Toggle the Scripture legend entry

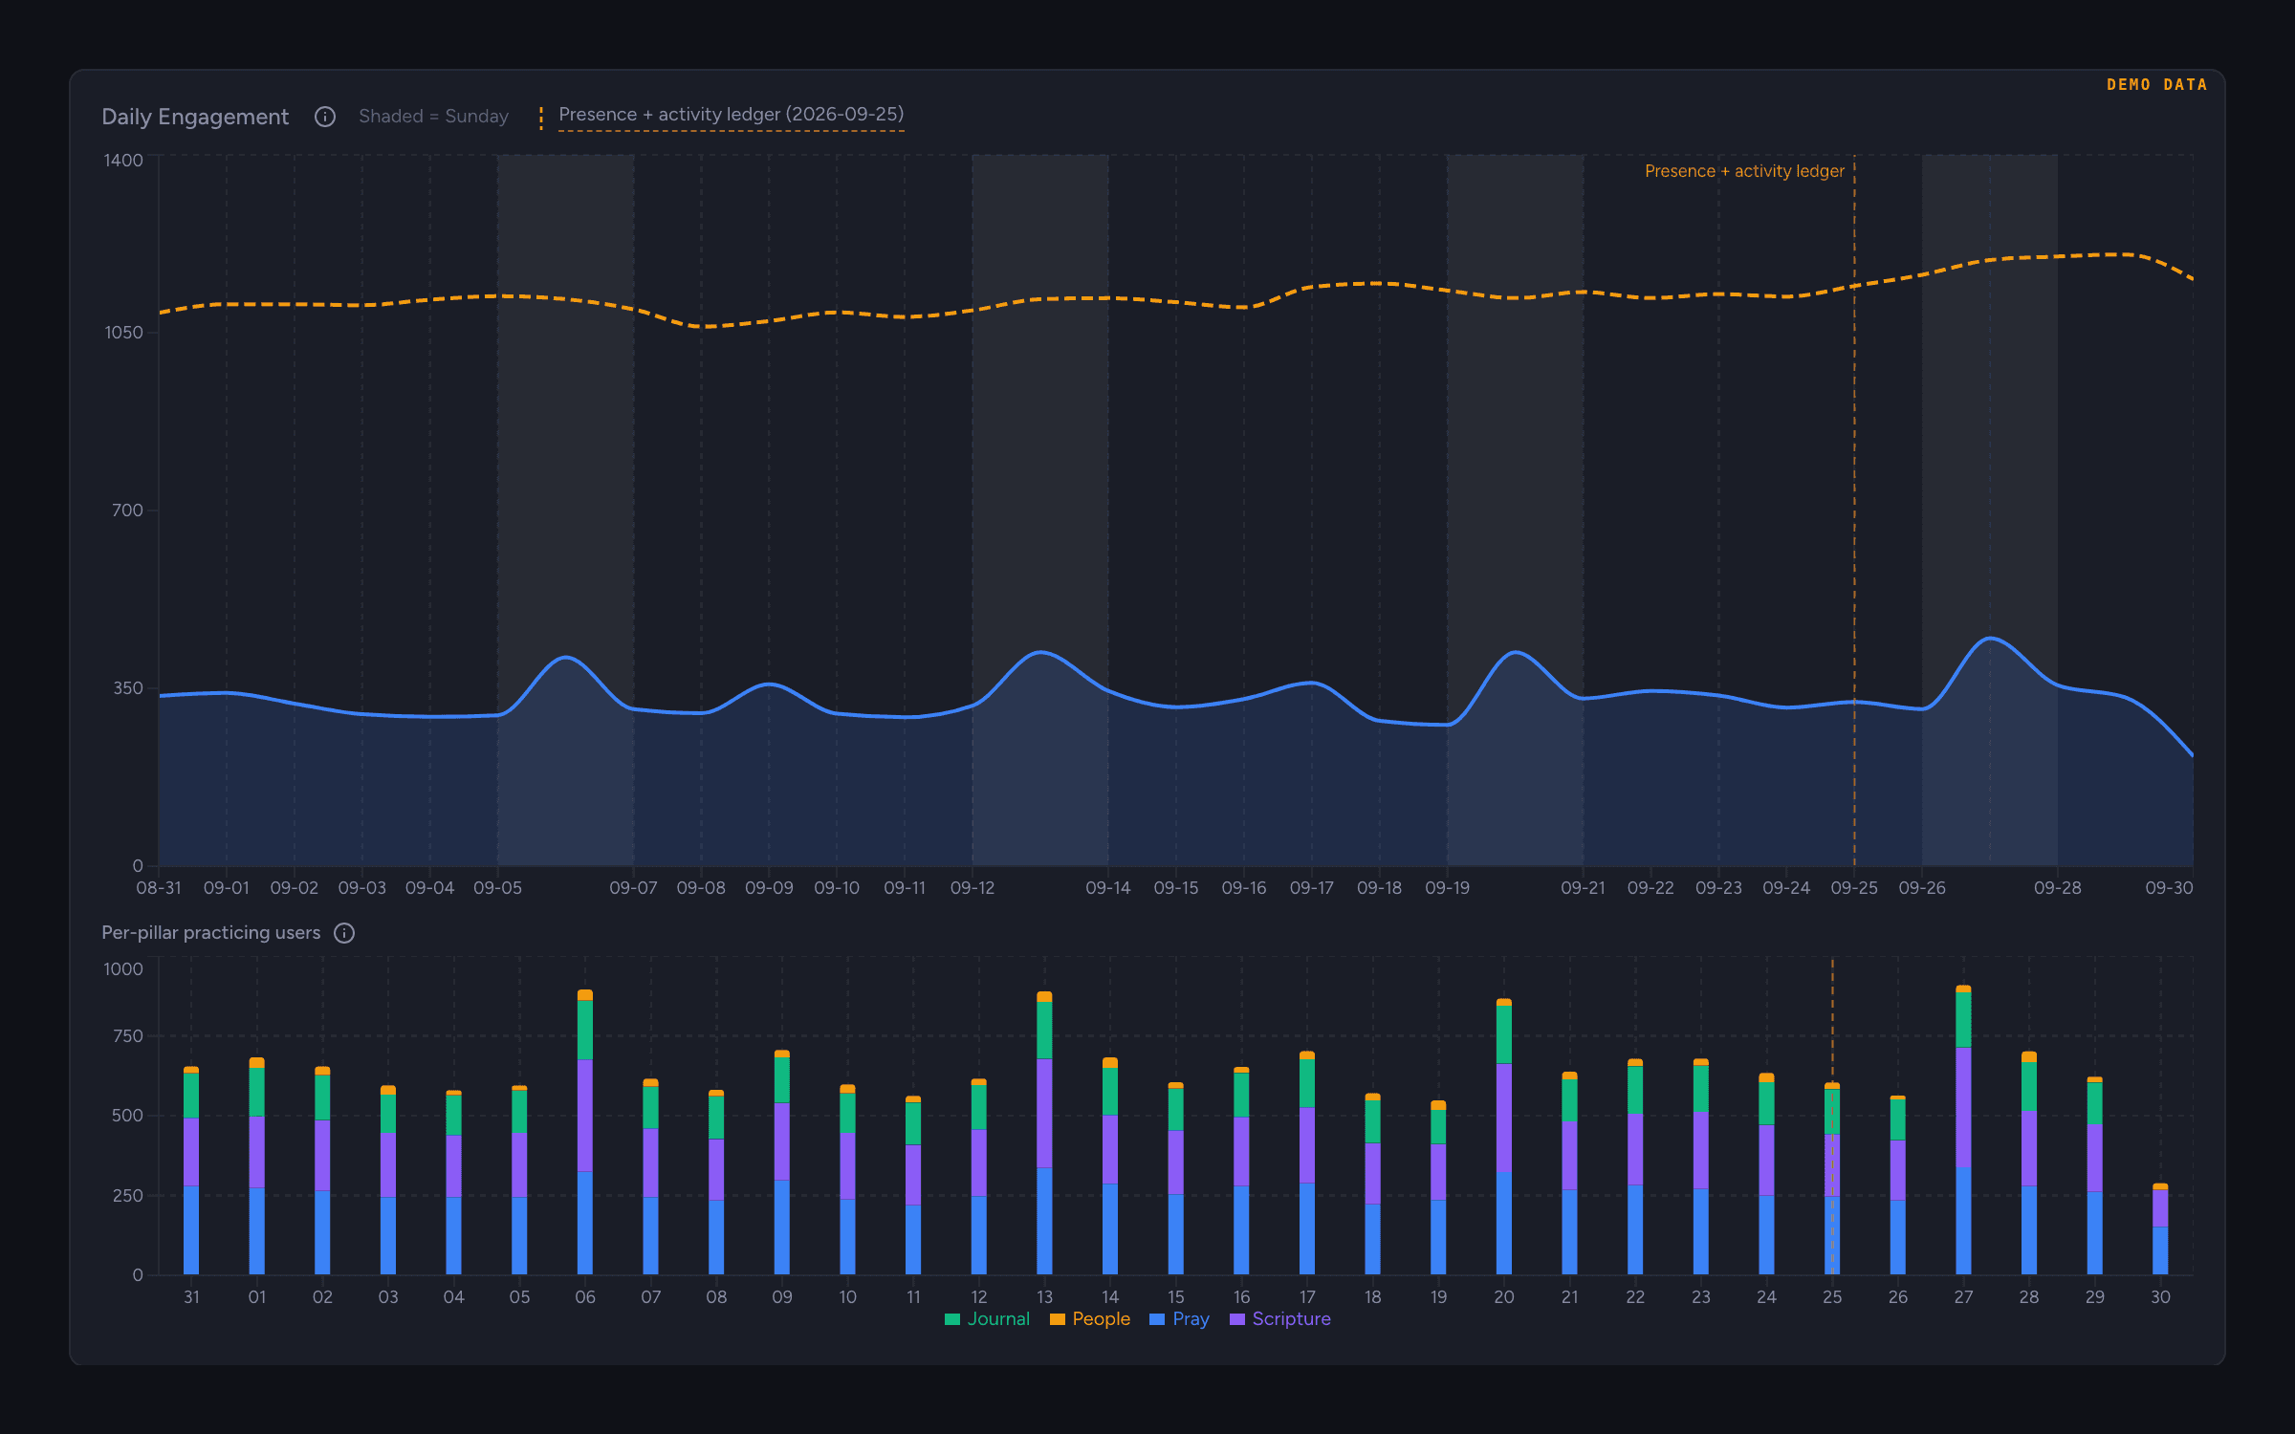point(1280,1319)
